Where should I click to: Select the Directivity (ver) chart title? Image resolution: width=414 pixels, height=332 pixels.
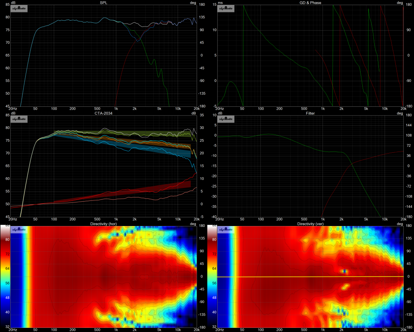click(310, 224)
